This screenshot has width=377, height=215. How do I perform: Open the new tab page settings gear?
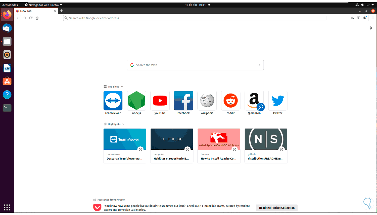(370, 28)
